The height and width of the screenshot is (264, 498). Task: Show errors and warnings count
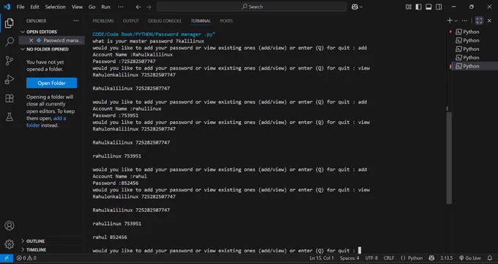click(26, 258)
